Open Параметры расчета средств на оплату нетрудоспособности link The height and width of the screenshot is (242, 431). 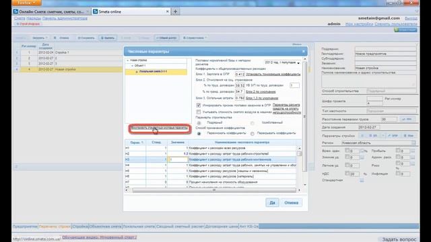[x=286, y=109]
